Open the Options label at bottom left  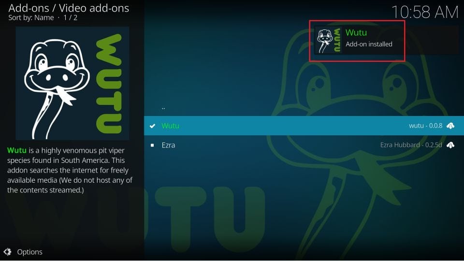29,252
